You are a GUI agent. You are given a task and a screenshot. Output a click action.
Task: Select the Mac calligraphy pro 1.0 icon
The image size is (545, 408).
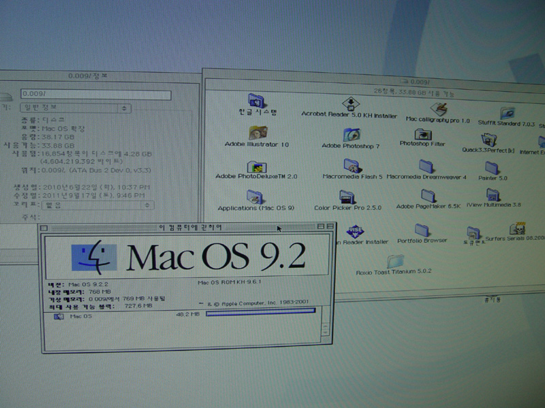tap(439, 109)
